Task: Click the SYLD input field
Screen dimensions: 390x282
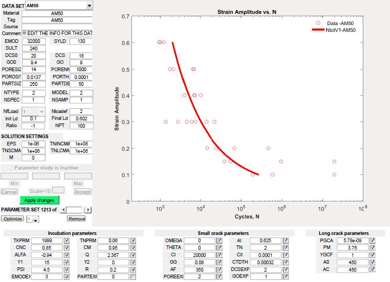Action: point(81,41)
